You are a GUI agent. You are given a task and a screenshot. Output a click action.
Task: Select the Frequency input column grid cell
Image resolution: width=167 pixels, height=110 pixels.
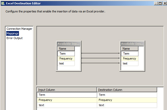coord(67,100)
